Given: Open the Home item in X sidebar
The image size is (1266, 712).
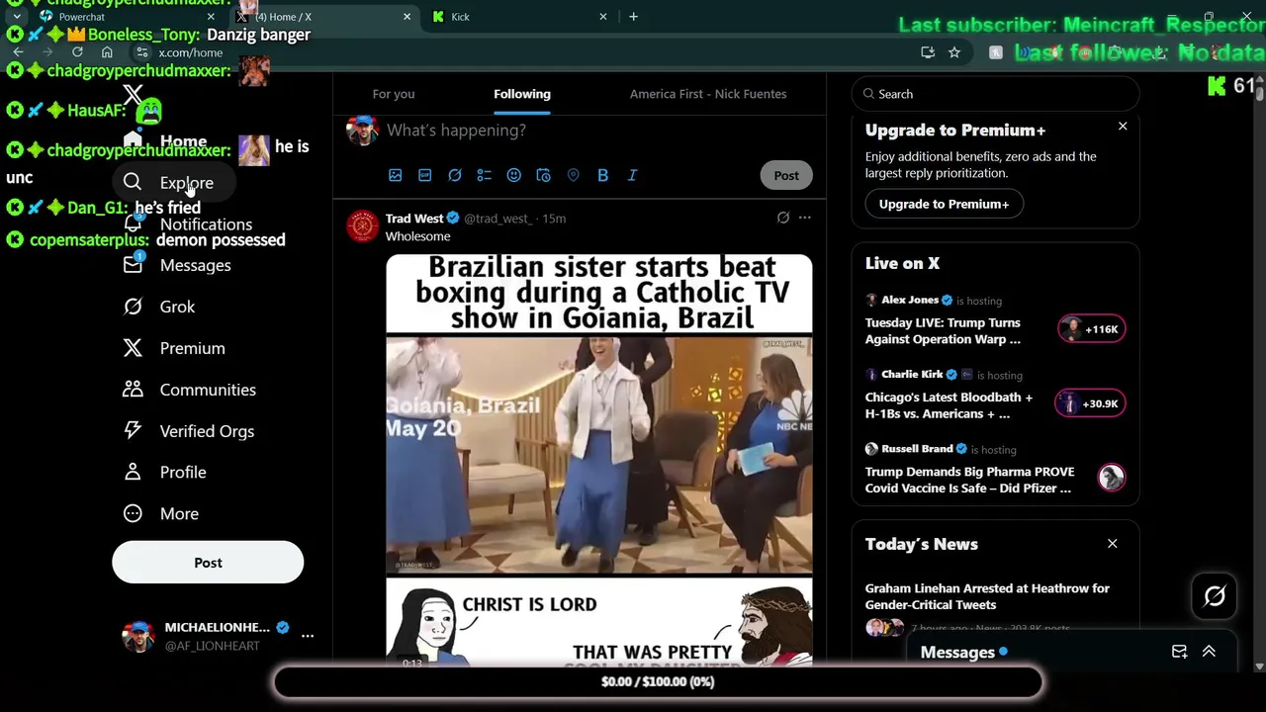Looking at the screenshot, I should click(165, 141).
